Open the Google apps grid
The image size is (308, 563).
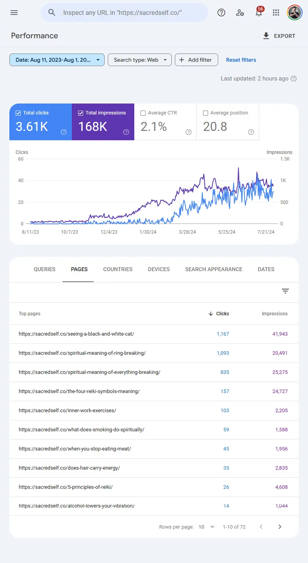click(x=276, y=13)
